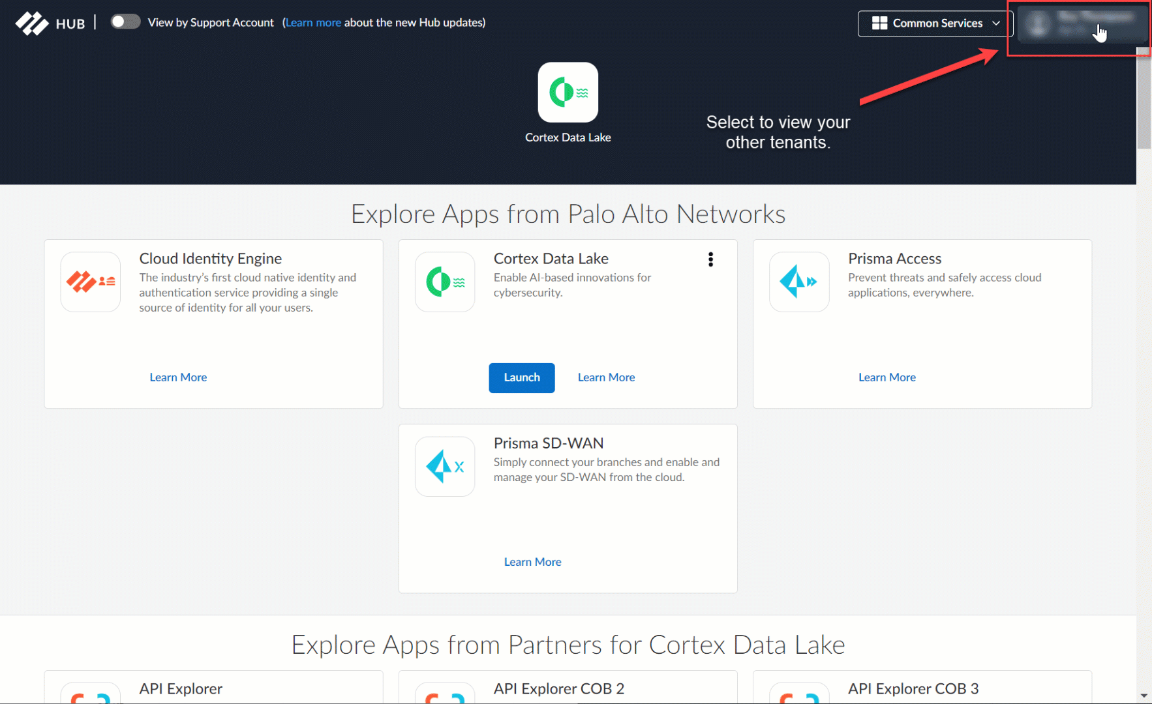The image size is (1152, 704).
Task: Open Learn More for Prisma Access
Action: coord(887,377)
